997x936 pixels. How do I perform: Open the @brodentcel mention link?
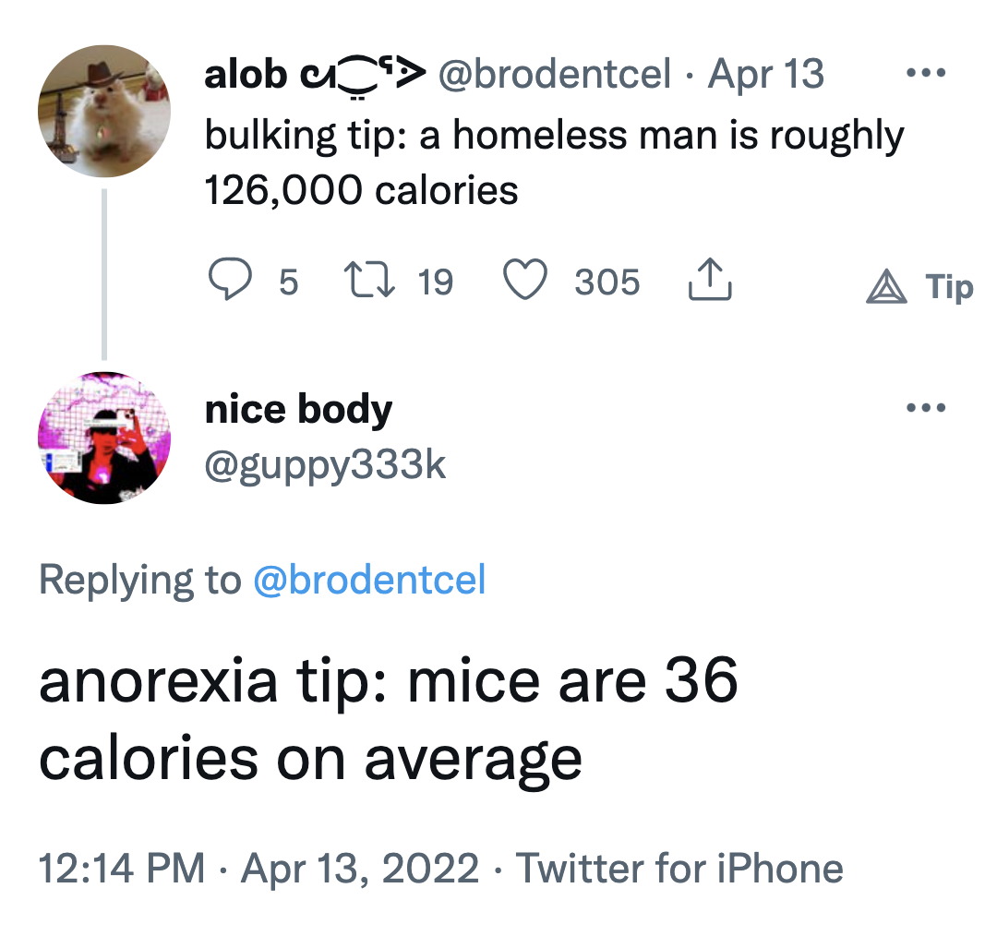369,582
